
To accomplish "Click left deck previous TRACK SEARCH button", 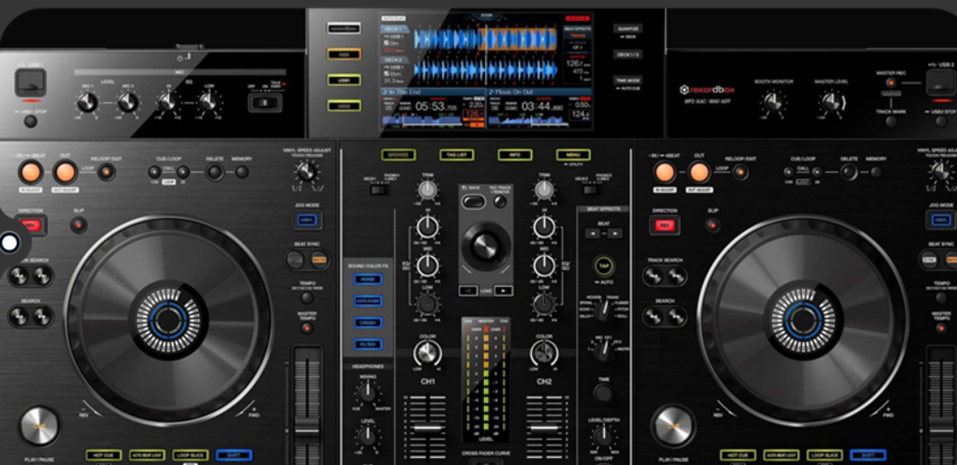I will coord(19,277).
